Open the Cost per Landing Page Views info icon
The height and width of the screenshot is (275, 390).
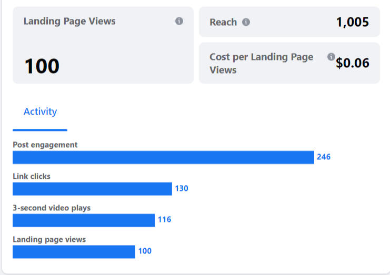331,57
